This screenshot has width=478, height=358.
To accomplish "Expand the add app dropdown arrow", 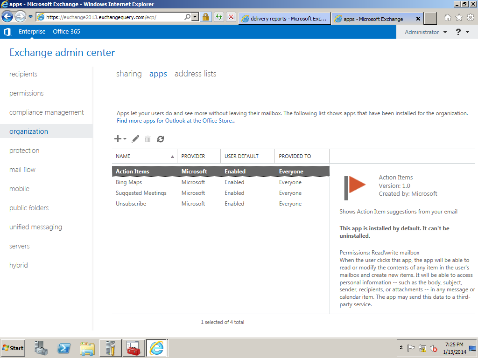I will coord(125,139).
